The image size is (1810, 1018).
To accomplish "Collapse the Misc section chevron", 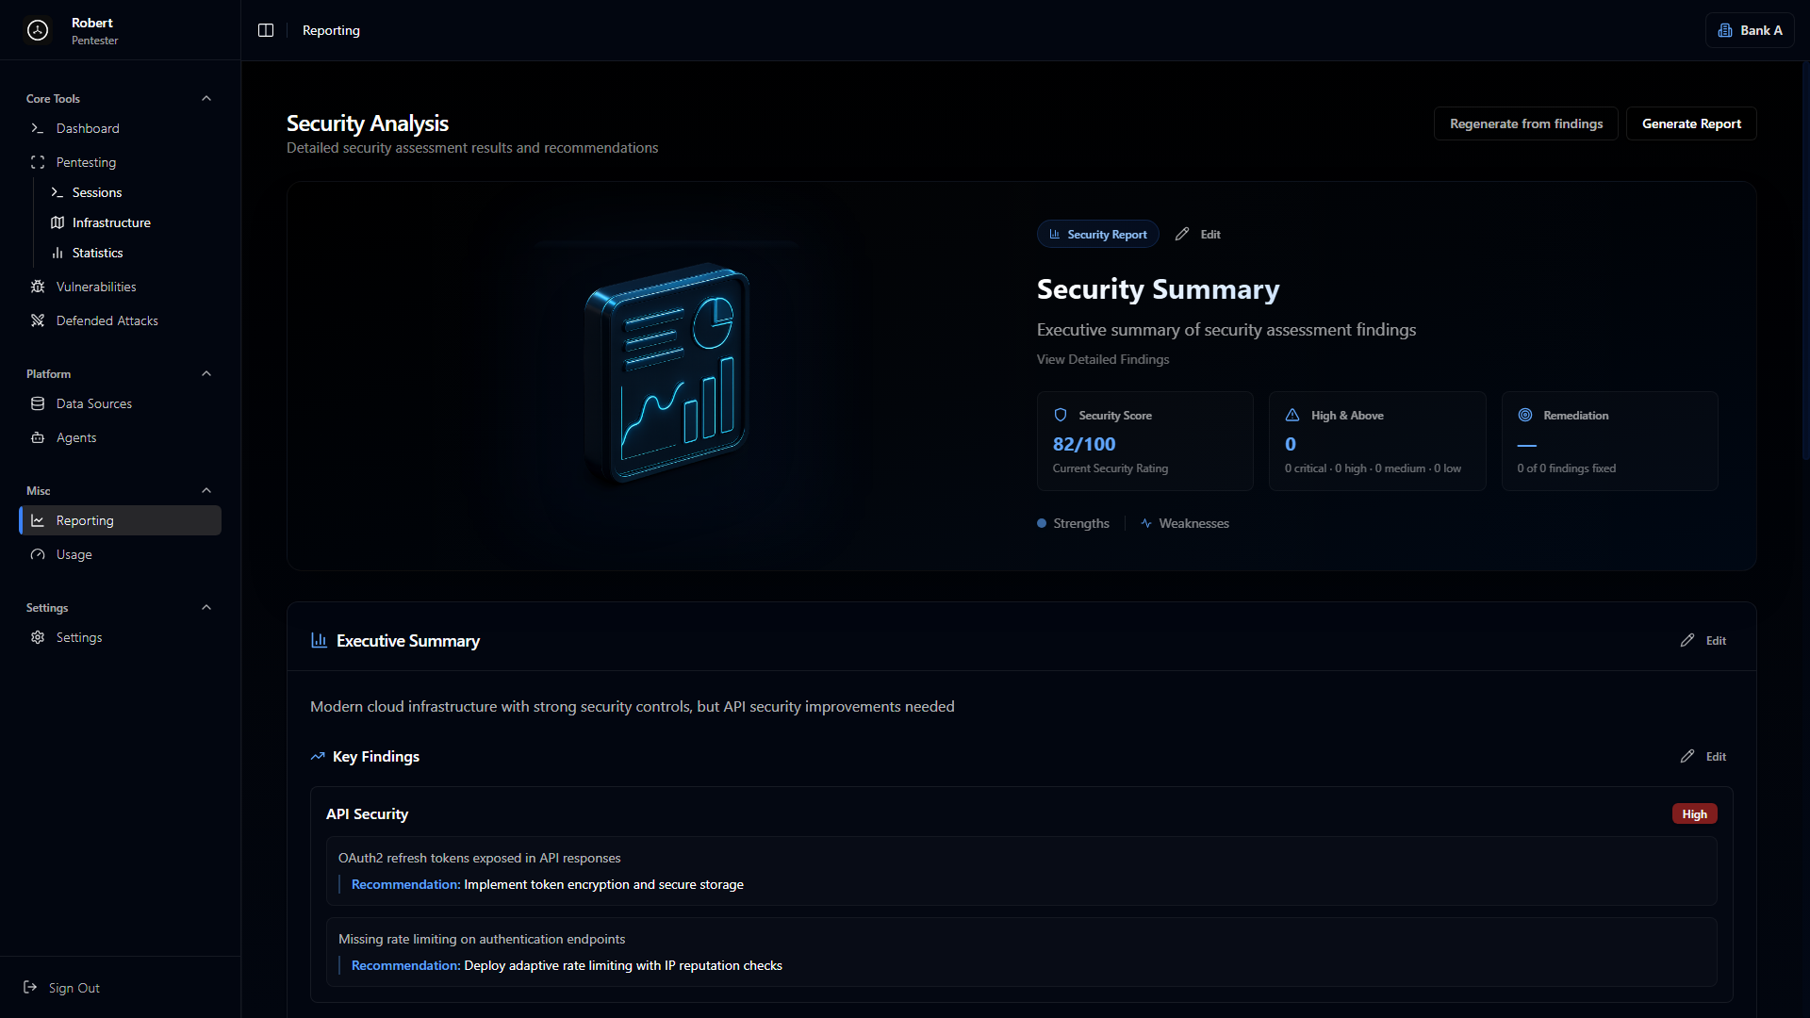I will 206,490.
